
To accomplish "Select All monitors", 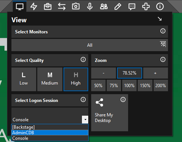I will (x=90, y=45).
